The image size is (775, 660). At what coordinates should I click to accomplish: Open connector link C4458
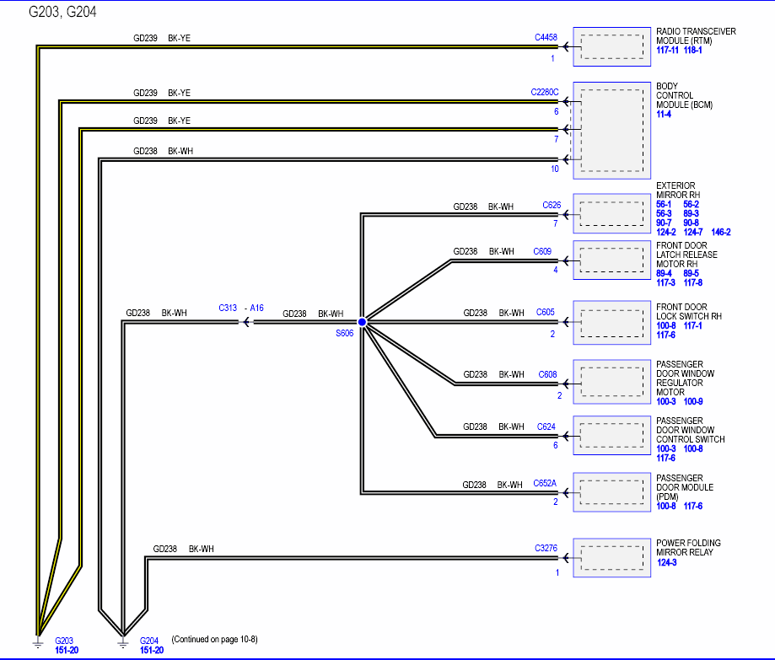coord(546,38)
